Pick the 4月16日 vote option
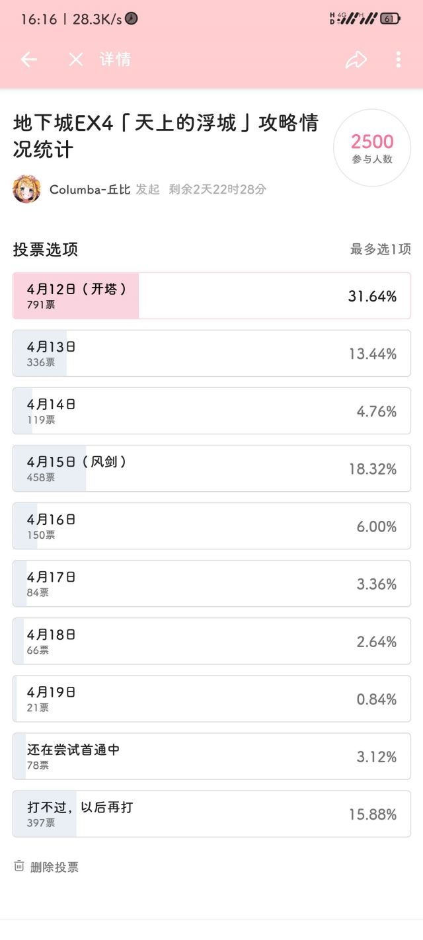Image resolution: width=423 pixels, height=940 pixels. coord(211,526)
